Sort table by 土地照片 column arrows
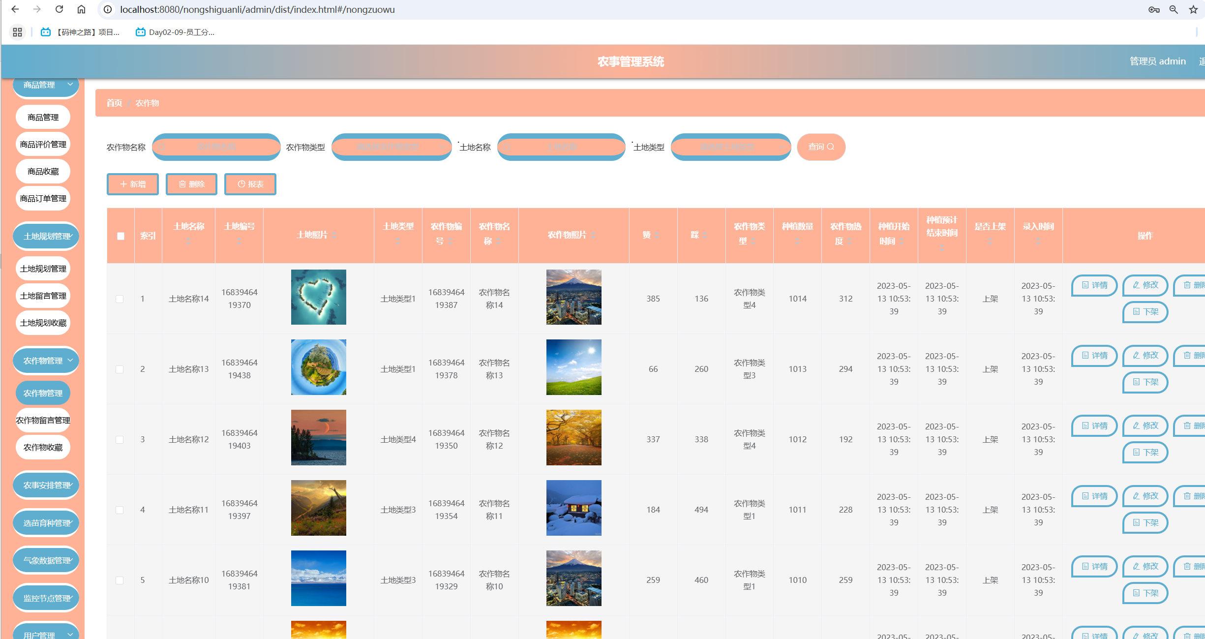This screenshot has height=639, width=1205. 334,235
